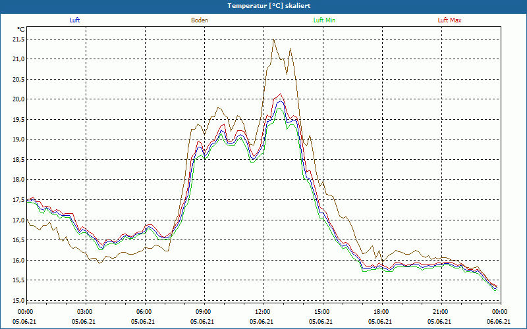Click the 15:00 time axis label
Screen dimensions: 527x329
coord(321,312)
